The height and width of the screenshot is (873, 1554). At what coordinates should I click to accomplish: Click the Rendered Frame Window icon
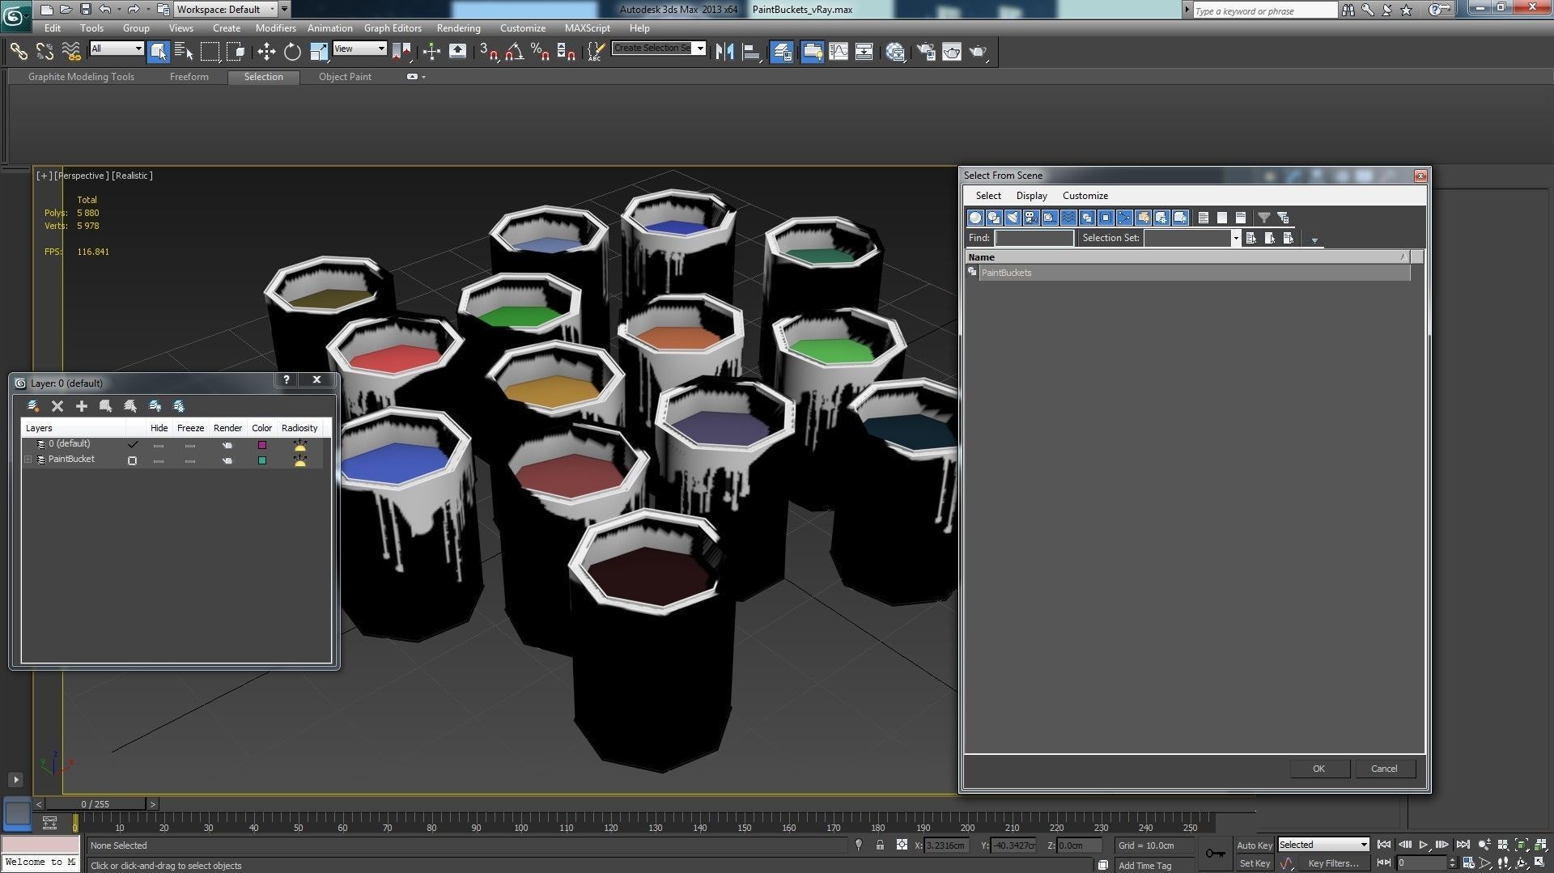point(952,52)
